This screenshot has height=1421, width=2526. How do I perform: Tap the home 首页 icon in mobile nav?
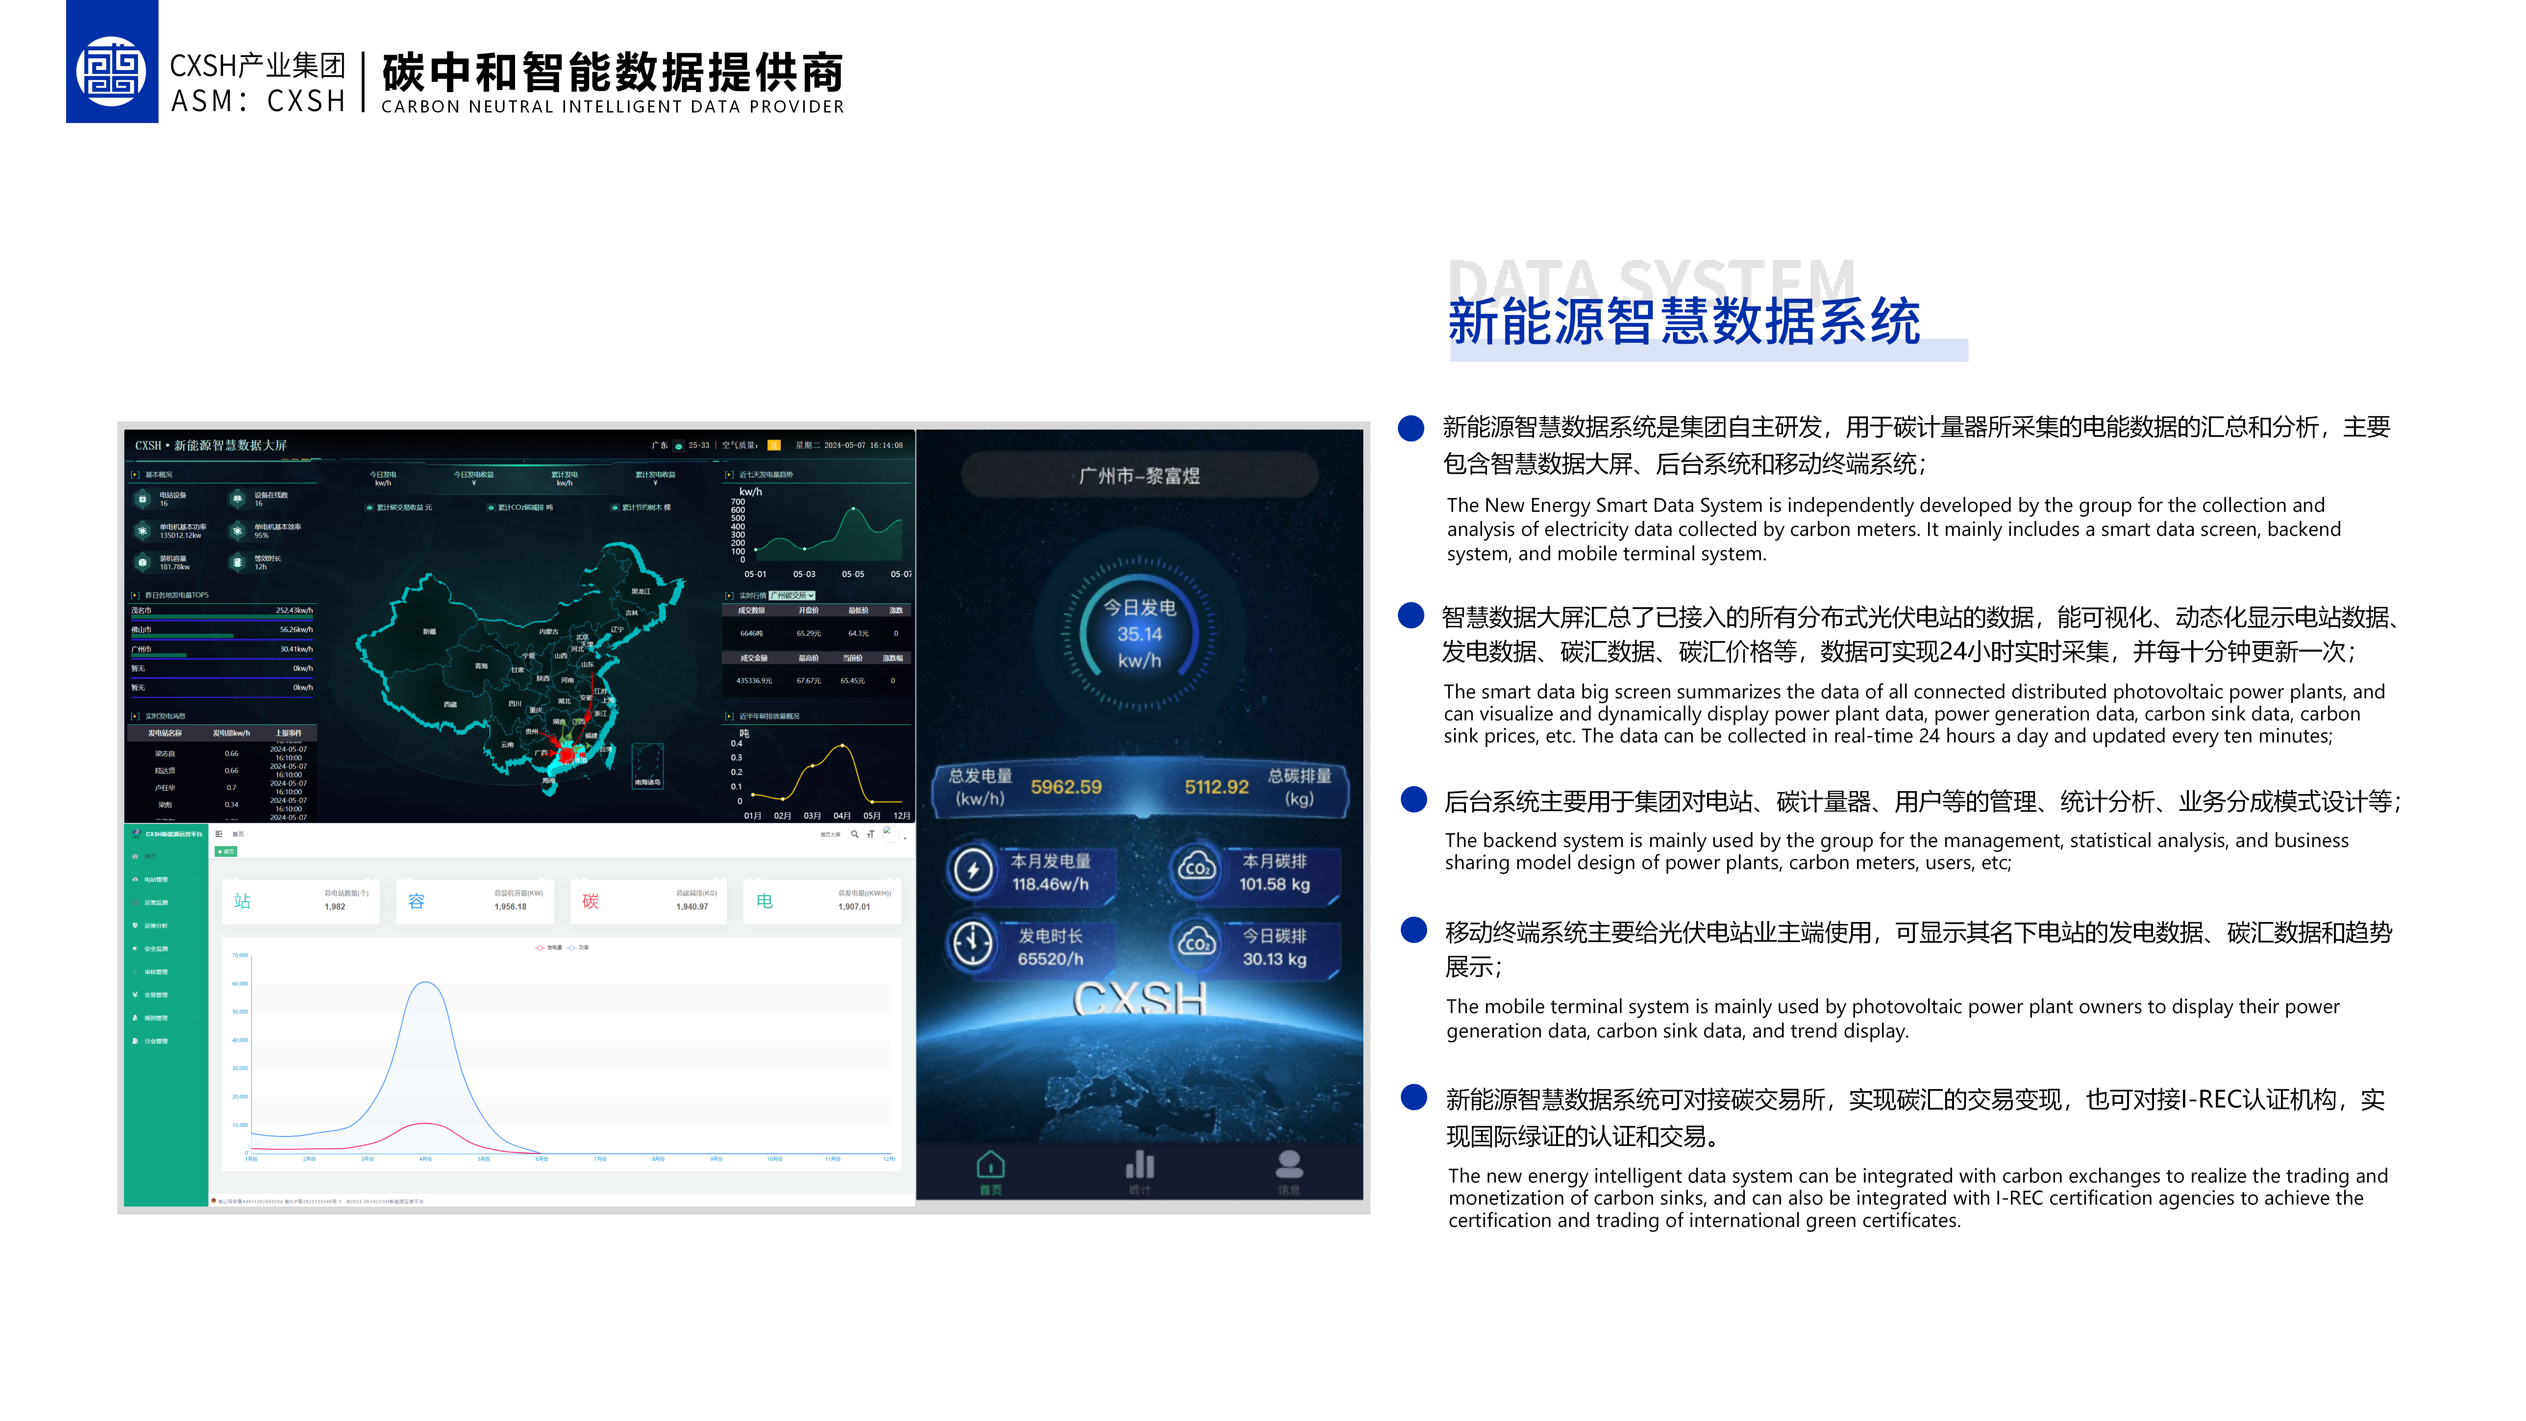click(x=990, y=1164)
